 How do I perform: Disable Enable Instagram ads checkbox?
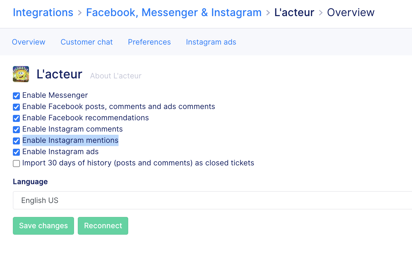click(16, 152)
